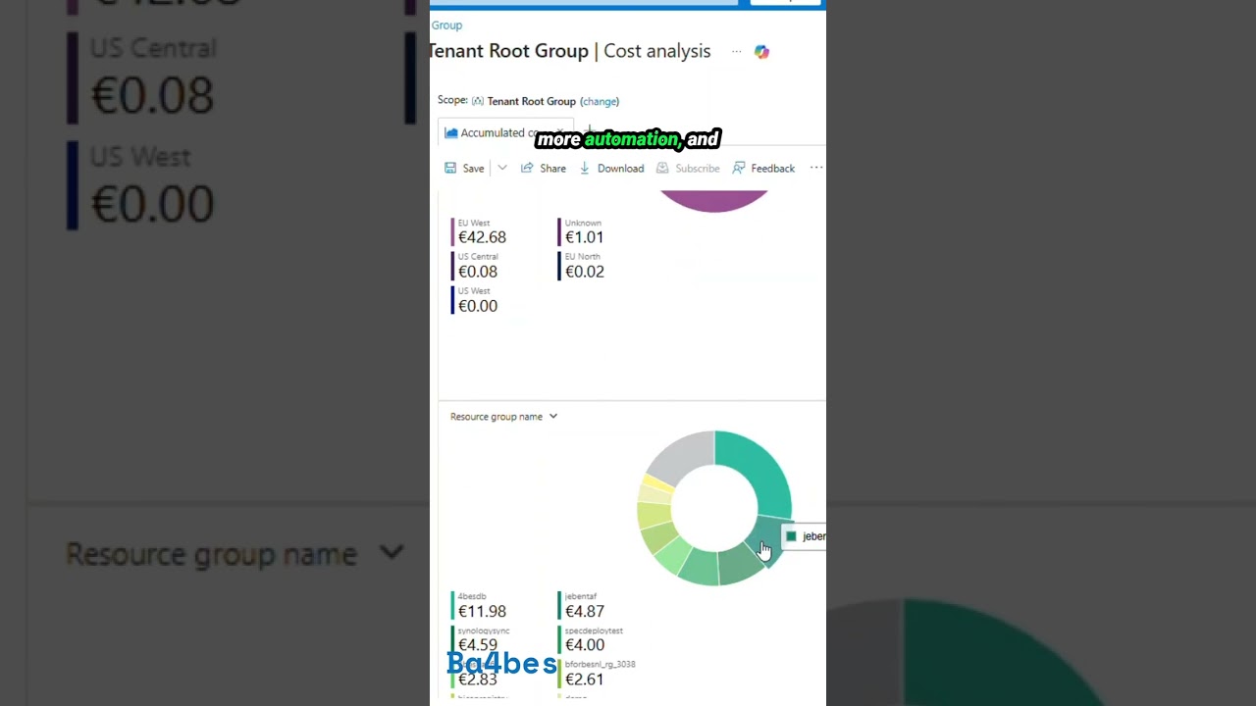Image resolution: width=1256 pixels, height=706 pixels.
Task: Click the Tenant Root Group scope name
Action: [531, 101]
